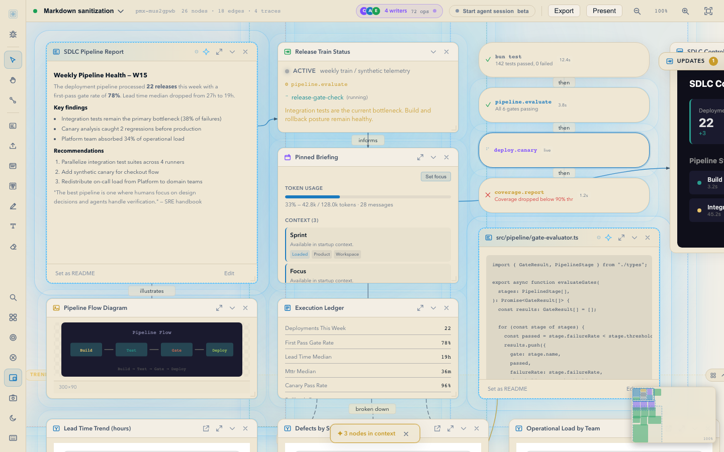Open search from the left sidebar
The image size is (724, 452).
coord(13,297)
